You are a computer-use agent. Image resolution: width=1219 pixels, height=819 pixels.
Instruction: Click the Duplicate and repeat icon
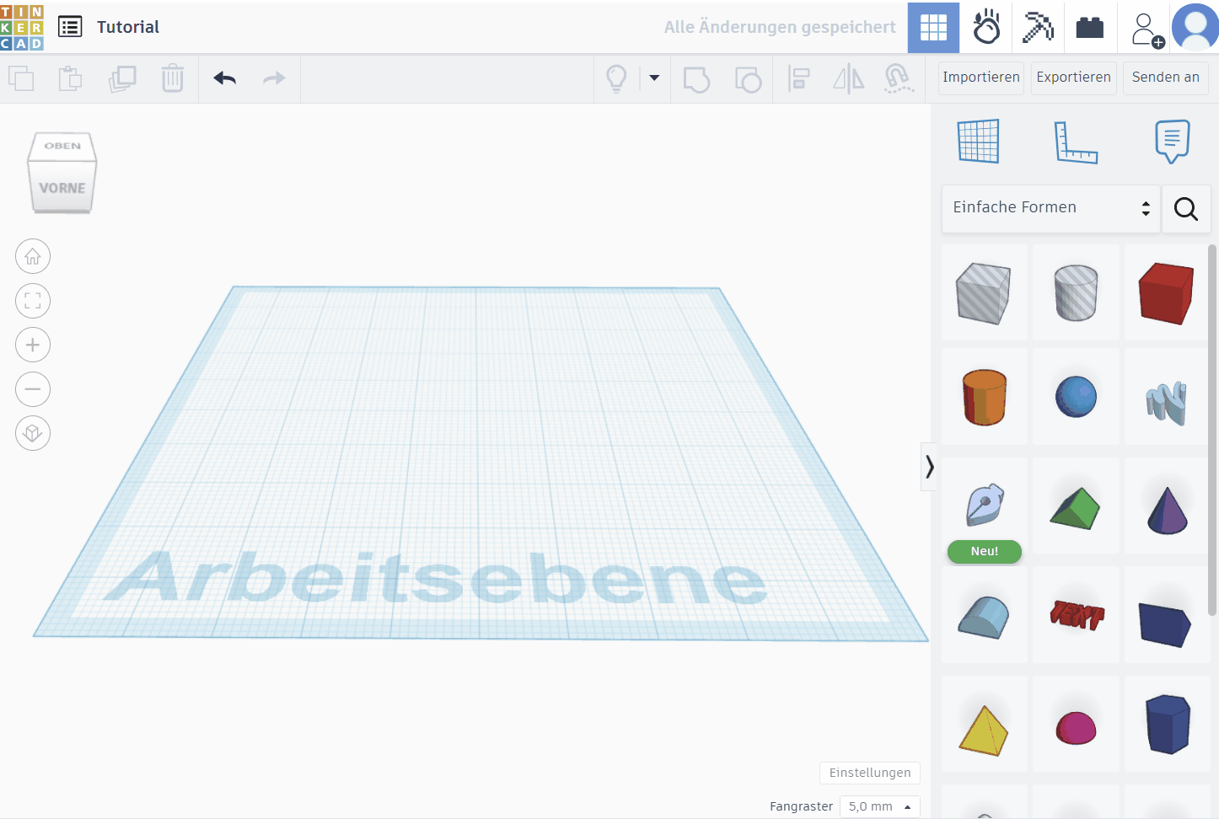(122, 78)
